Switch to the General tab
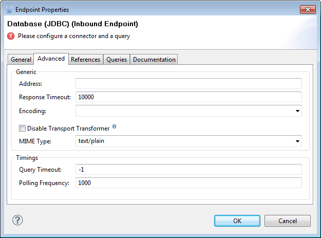This screenshot has height=238, width=321. pyautogui.click(x=21, y=60)
